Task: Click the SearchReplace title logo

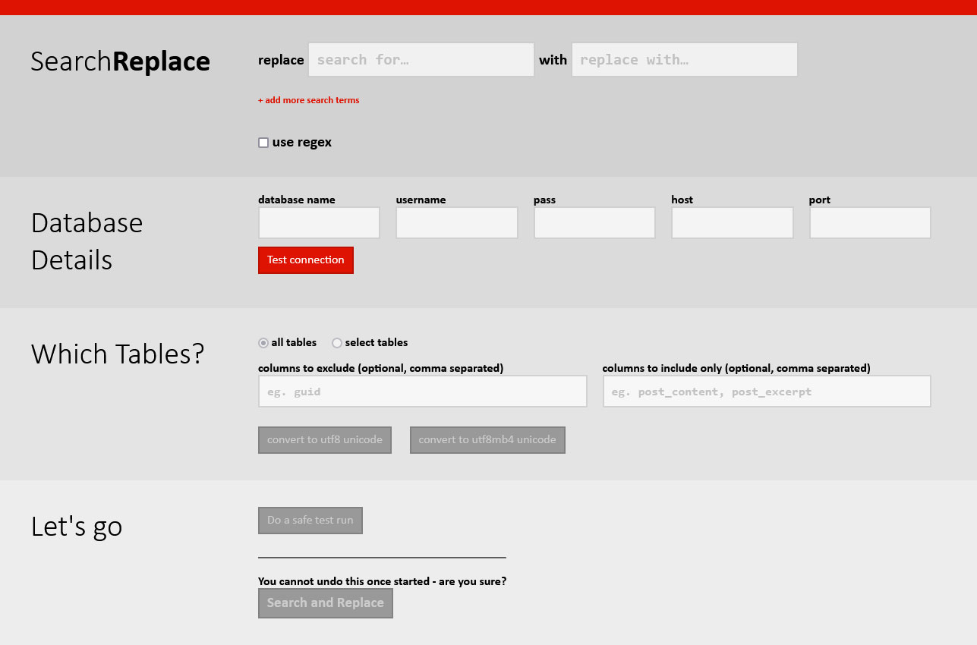Action: (x=120, y=61)
